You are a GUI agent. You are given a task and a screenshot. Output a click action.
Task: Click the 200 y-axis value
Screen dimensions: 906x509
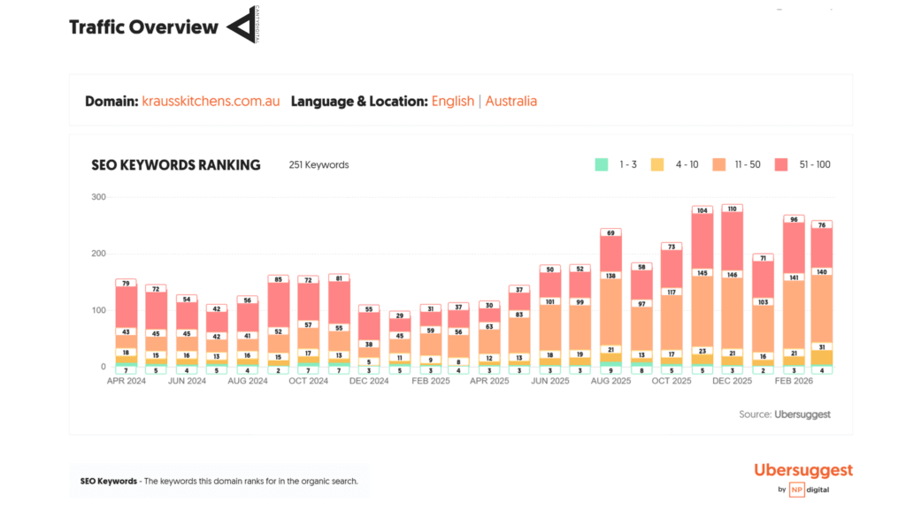(x=99, y=254)
